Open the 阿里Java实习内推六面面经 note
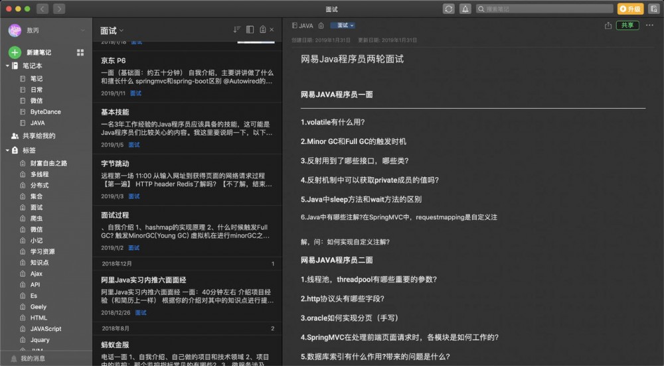The image size is (664, 366). coord(187,296)
